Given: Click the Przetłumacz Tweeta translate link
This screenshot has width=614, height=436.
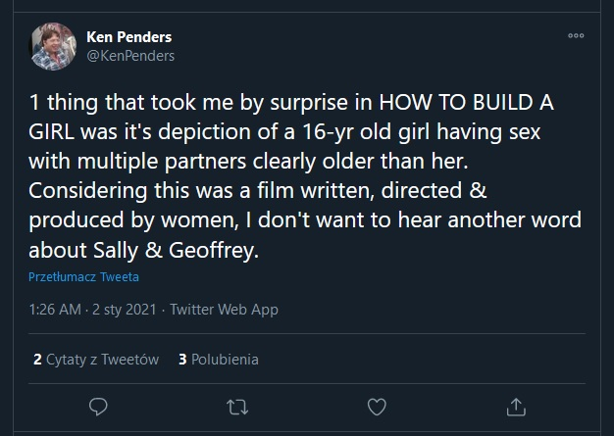Looking at the screenshot, I should (83, 277).
